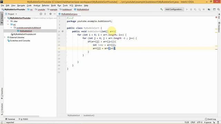Click the red error indicator in editor corner
The height and width of the screenshot is (124, 221).
pyautogui.click(x=216, y=17)
